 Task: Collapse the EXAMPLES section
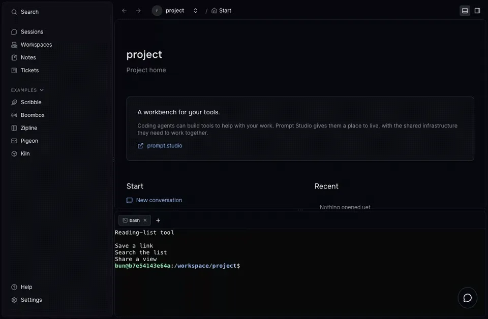coord(27,90)
